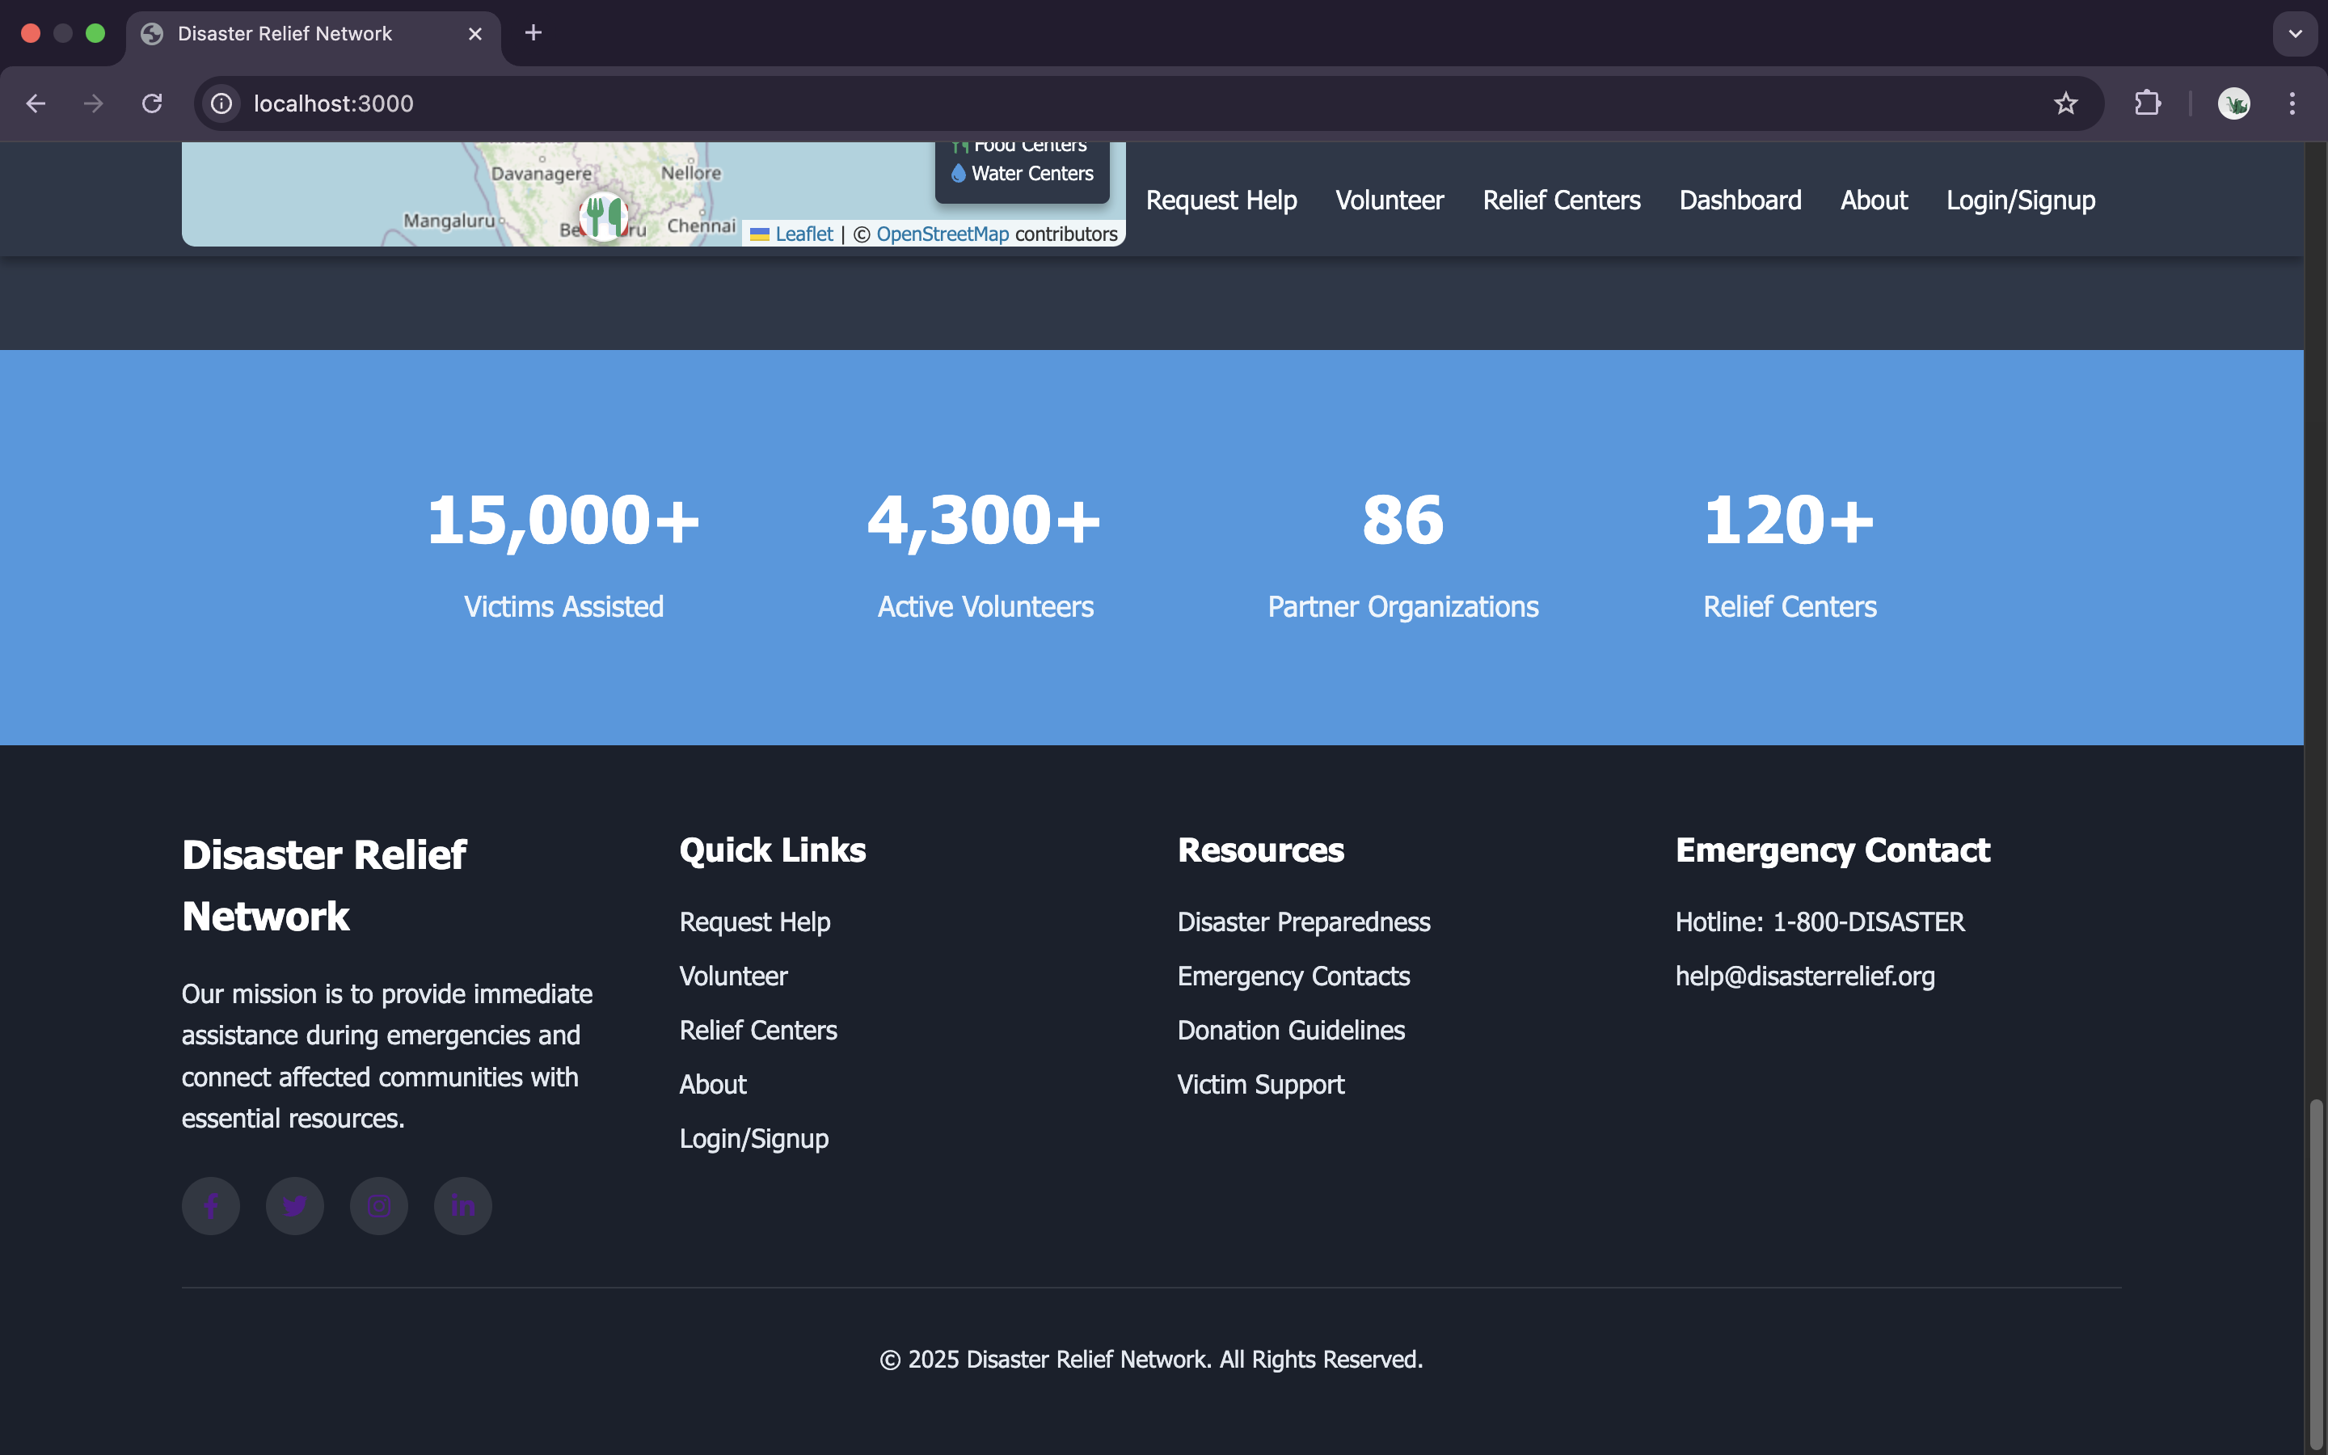Reload the page
The height and width of the screenshot is (1455, 2328).
[x=152, y=104]
